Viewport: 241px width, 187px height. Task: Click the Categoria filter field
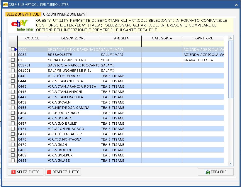click(x=162, y=44)
